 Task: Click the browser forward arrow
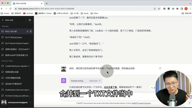(x=6, y=9)
